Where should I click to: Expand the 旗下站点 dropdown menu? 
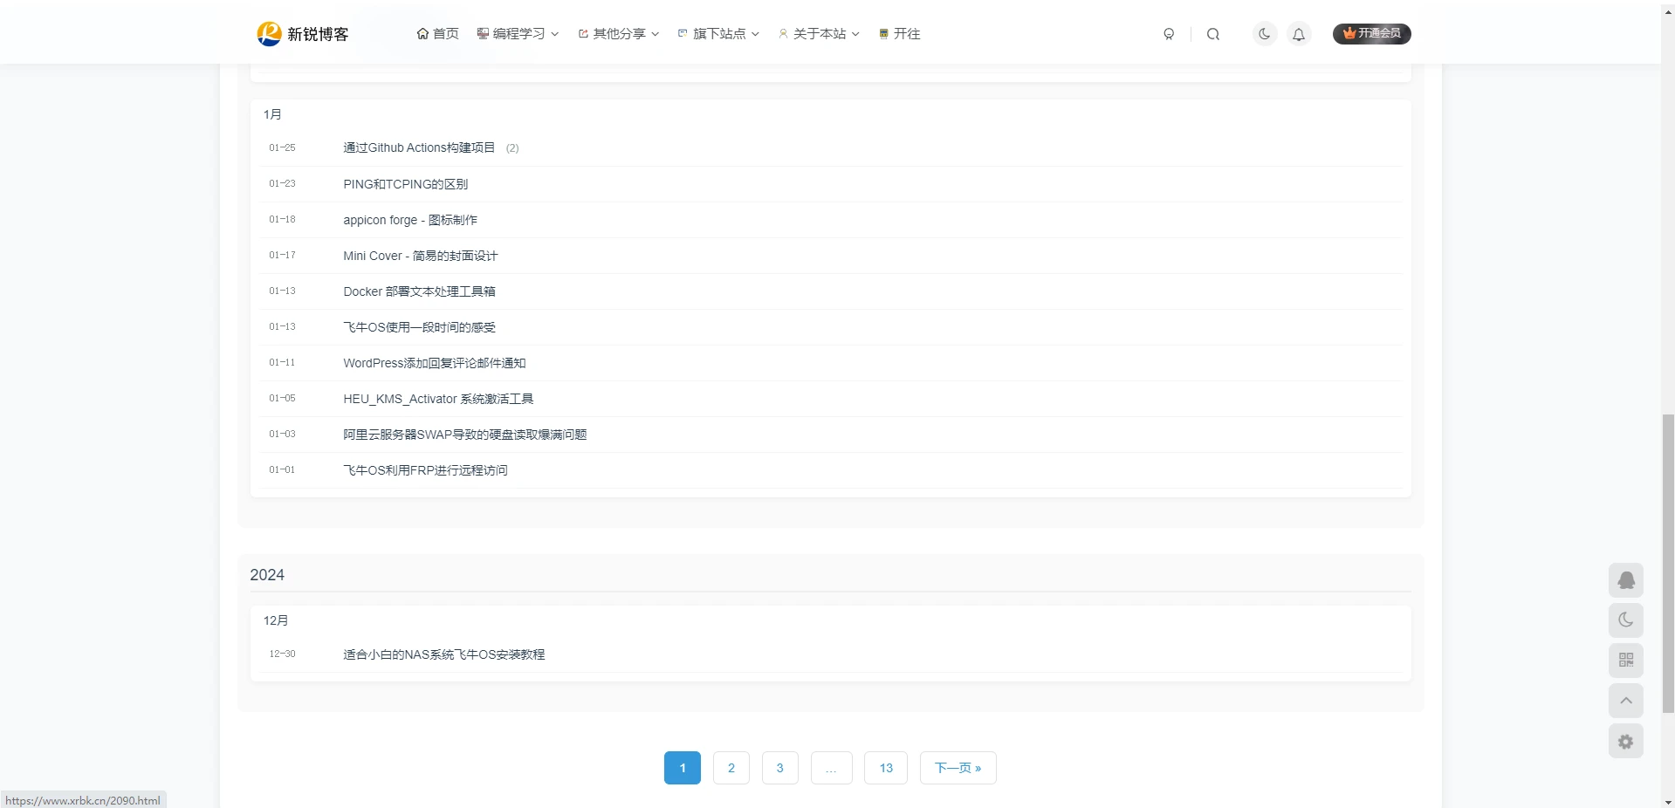[x=718, y=34]
